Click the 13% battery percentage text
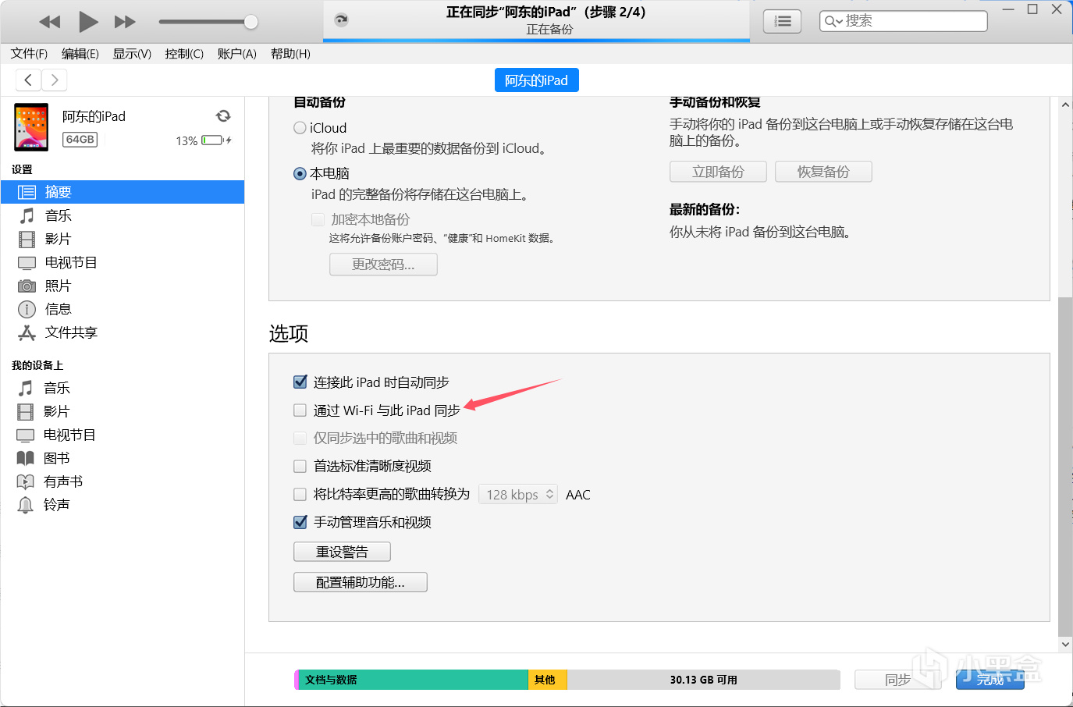Image resolution: width=1073 pixels, height=707 pixels. pyautogui.click(x=187, y=141)
